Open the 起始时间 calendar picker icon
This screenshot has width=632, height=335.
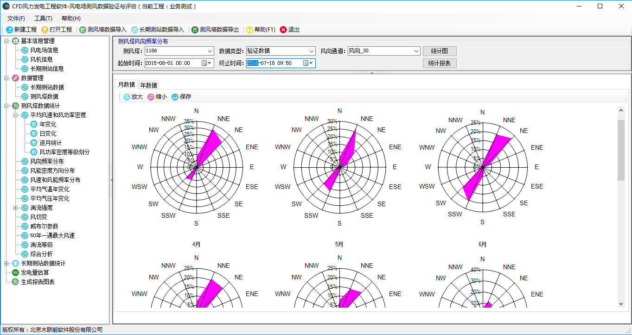tap(206, 63)
